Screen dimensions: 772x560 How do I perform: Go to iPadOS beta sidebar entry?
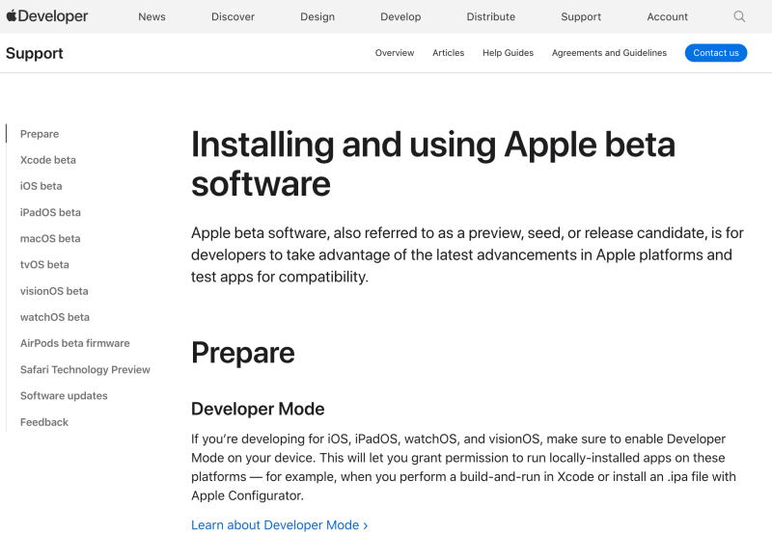pyautogui.click(x=50, y=212)
